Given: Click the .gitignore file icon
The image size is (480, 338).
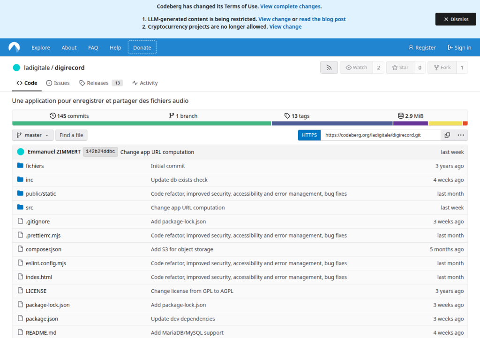Looking at the screenshot, I should pos(20,221).
